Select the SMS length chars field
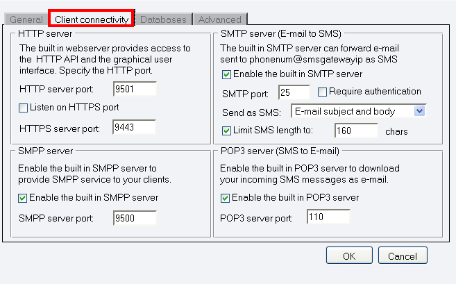Viewport: 456px width, 284px height. click(x=355, y=131)
